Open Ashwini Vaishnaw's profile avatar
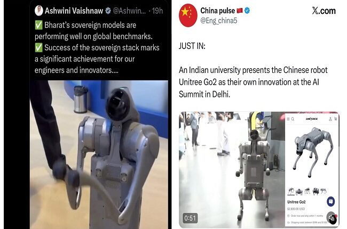Image resolution: width=347 pixels, height=229 pixels. click(x=39, y=10)
